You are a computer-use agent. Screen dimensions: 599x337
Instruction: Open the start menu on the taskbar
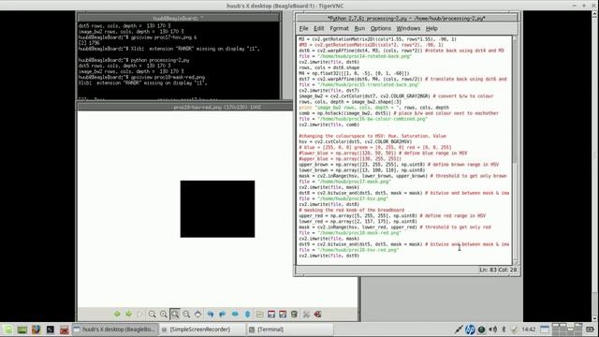[8, 330]
